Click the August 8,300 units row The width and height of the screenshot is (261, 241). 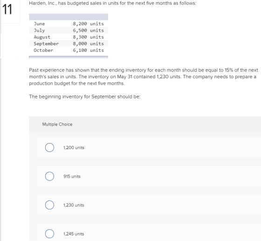point(69,37)
